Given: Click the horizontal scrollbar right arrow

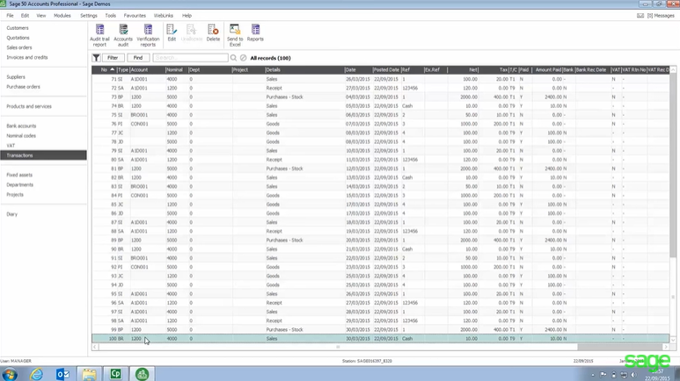Looking at the screenshot, I should (x=666, y=347).
